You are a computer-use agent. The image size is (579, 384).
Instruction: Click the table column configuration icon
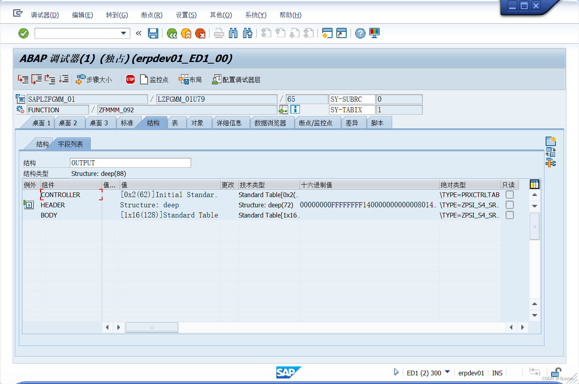(535, 185)
